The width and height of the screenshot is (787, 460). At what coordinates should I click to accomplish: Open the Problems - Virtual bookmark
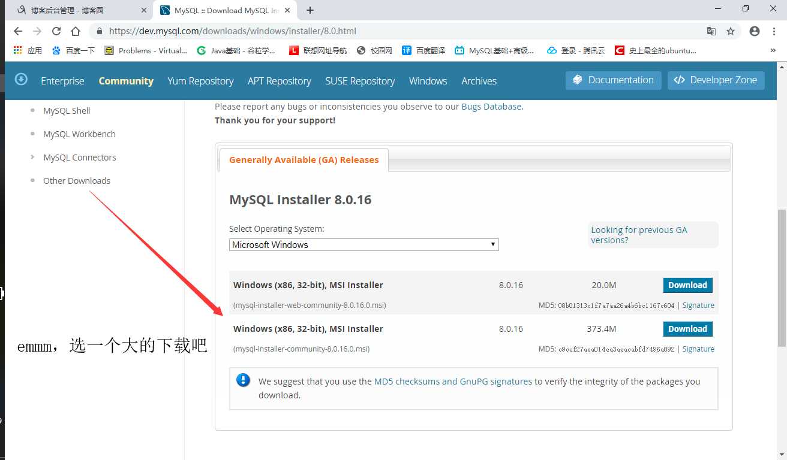point(146,51)
